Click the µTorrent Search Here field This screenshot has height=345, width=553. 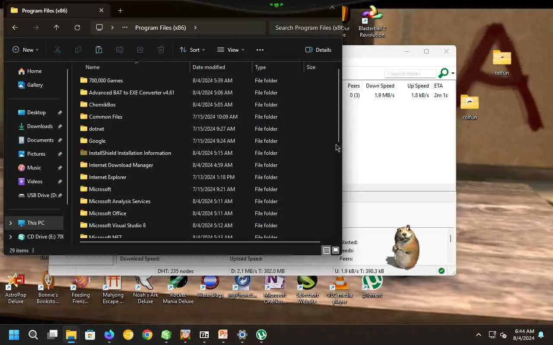410,74
